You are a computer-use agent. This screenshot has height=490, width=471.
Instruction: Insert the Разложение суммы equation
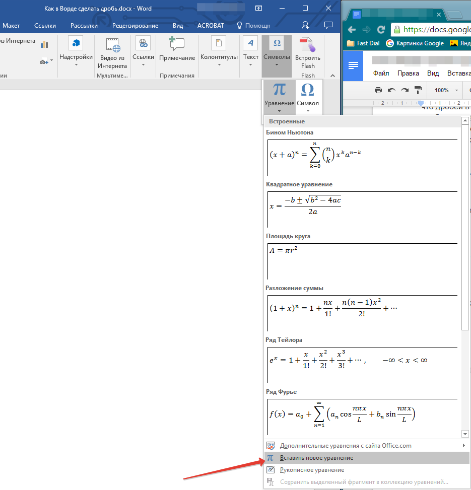[x=363, y=313]
